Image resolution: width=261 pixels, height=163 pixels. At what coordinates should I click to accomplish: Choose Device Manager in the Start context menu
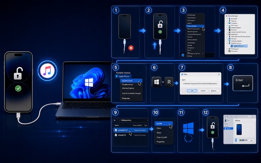(x=195, y=26)
